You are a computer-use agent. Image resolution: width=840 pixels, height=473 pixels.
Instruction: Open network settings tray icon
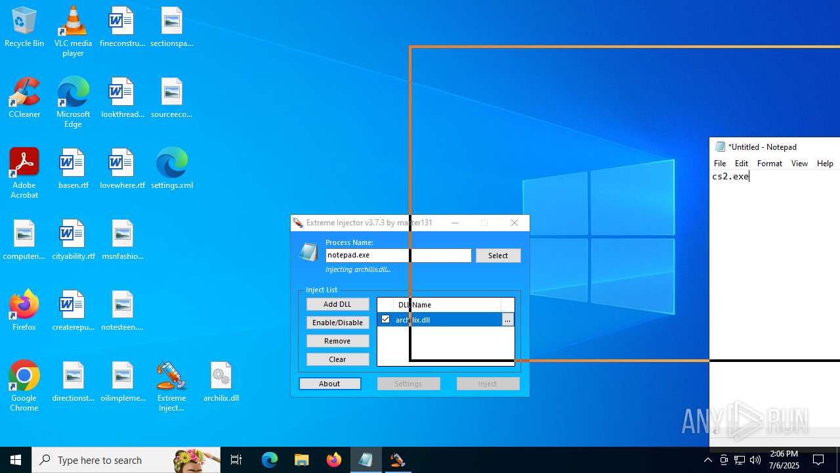click(x=740, y=460)
